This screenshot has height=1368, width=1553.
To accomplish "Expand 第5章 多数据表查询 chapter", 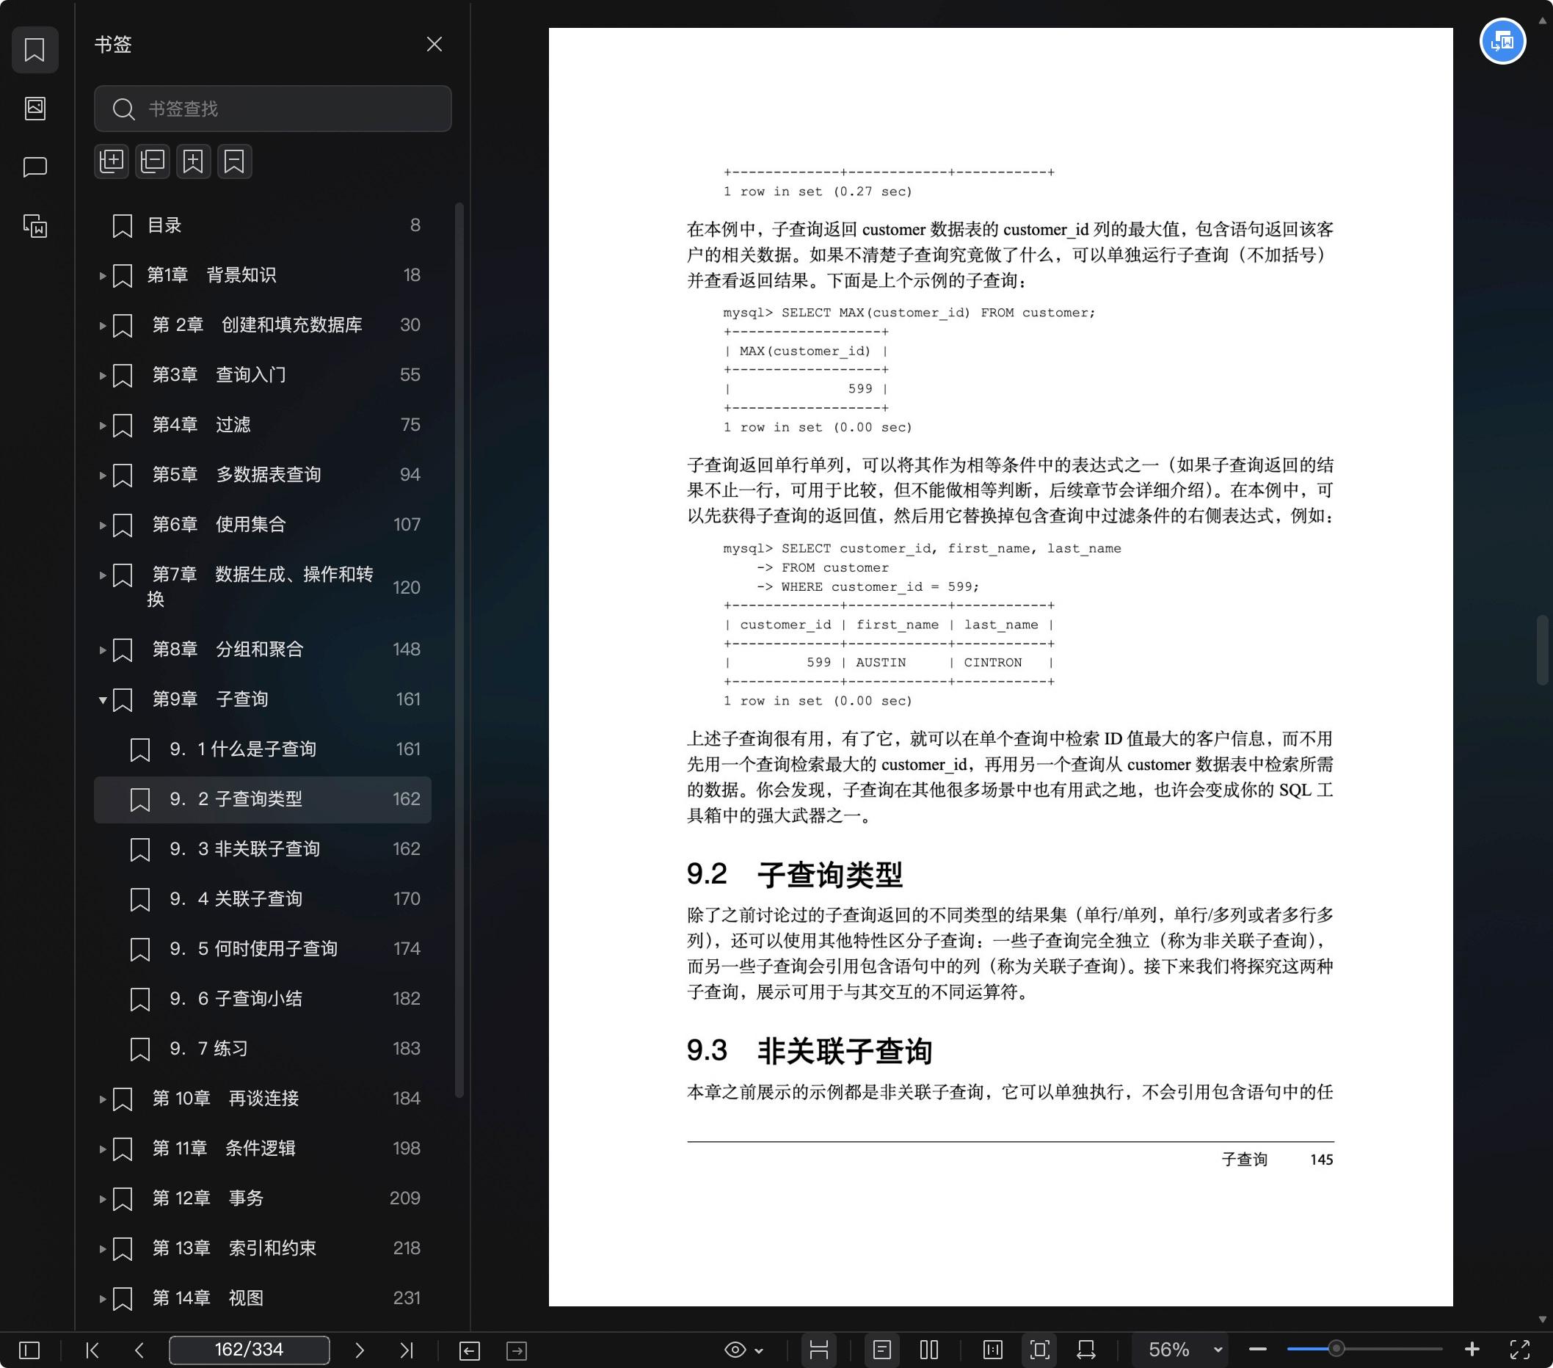I will click(102, 475).
